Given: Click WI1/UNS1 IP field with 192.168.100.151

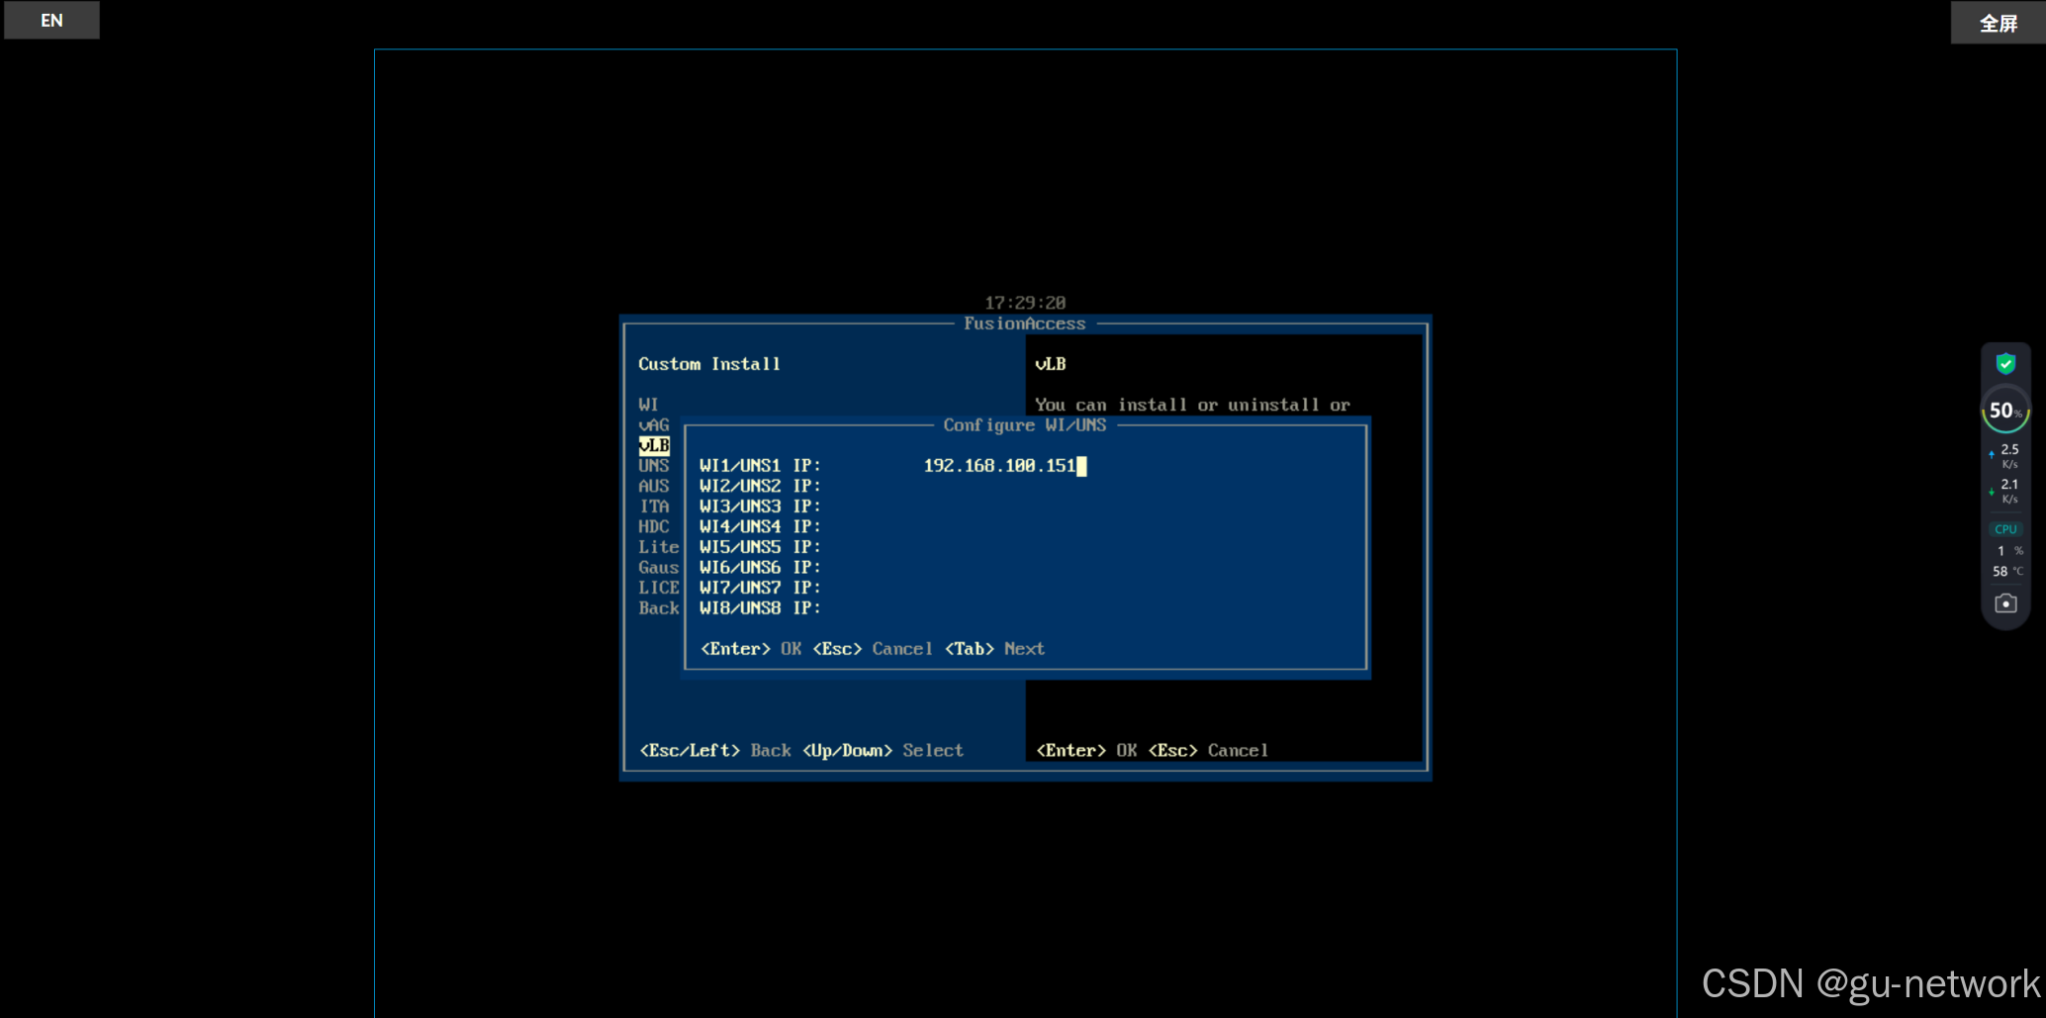Looking at the screenshot, I should pos(1004,465).
